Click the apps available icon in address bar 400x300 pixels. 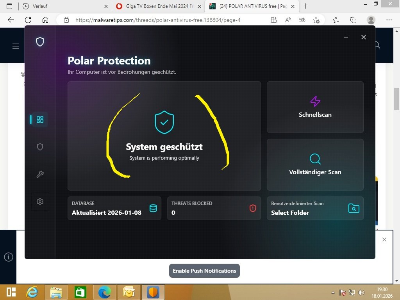pos(274,20)
